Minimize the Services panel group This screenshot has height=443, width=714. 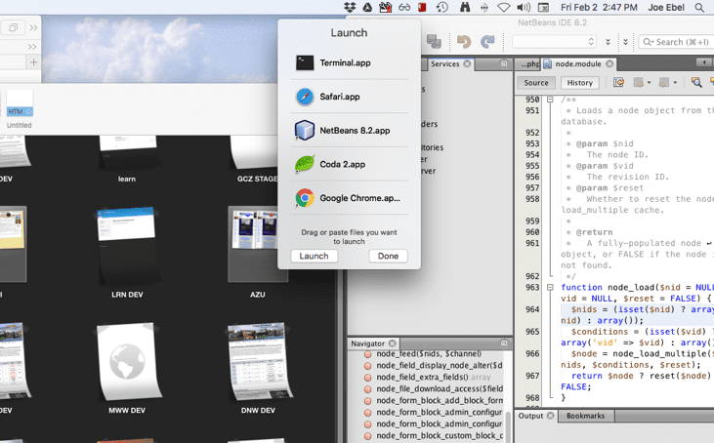click(x=504, y=63)
